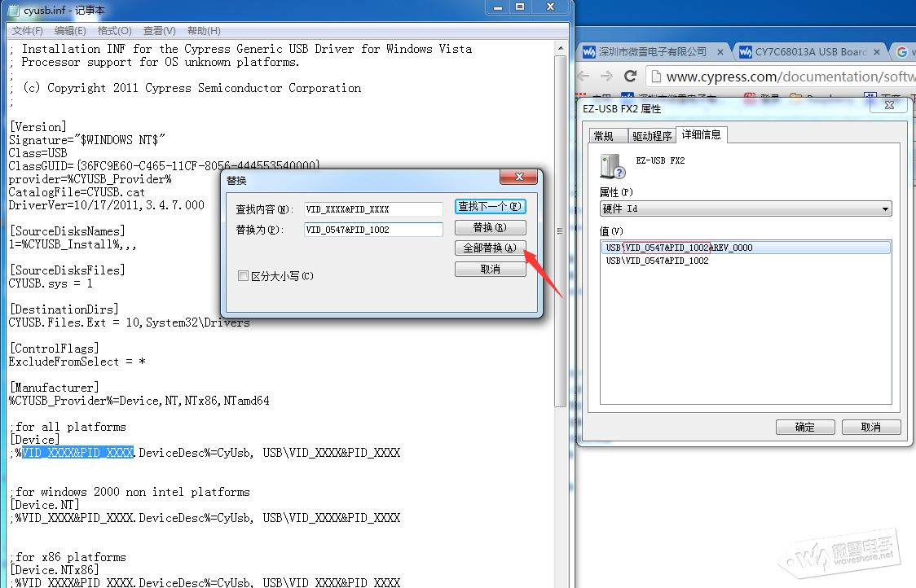Click the %CYUSB_Provider%=Device,NT,NTx86,NTamd64 line
The height and width of the screenshot is (588, 916).
139,401
